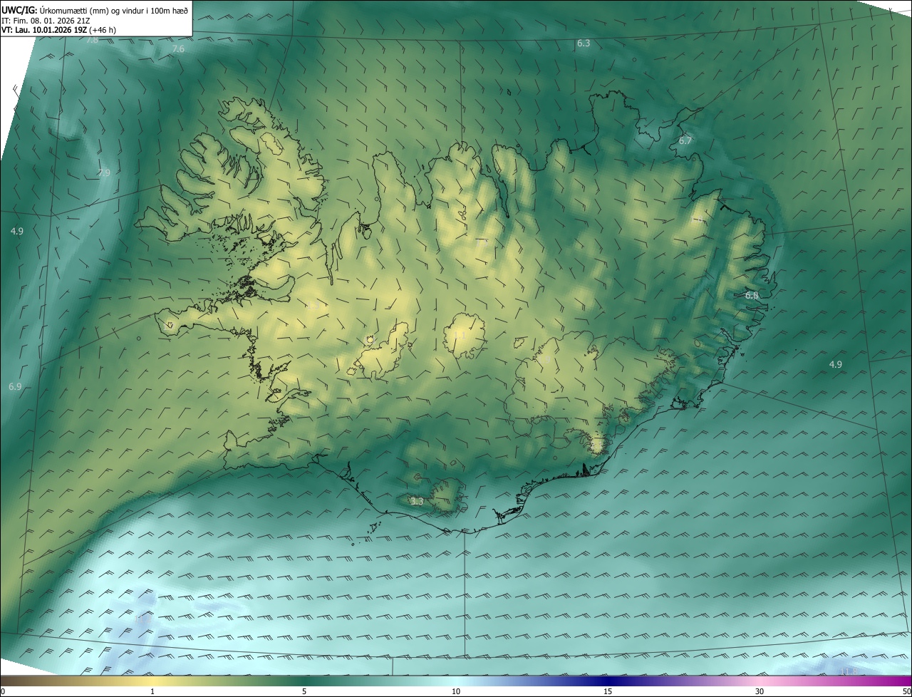The width and height of the screenshot is (912, 697).
Task: Click the '3.3' value near south coast
Action: tap(418, 502)
